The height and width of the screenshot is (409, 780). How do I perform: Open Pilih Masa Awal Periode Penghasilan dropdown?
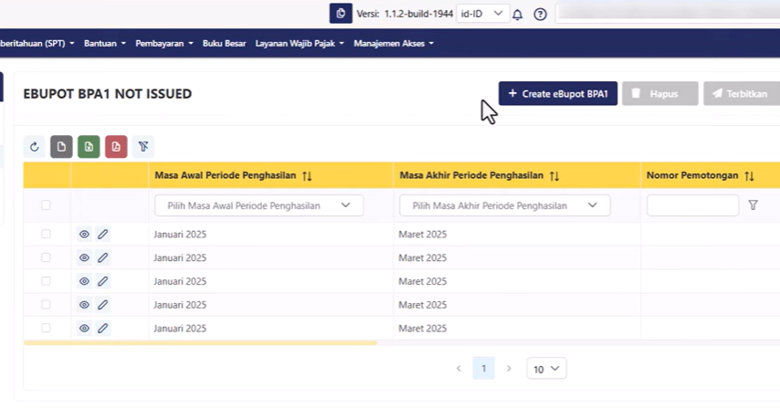tap(258, 205)
